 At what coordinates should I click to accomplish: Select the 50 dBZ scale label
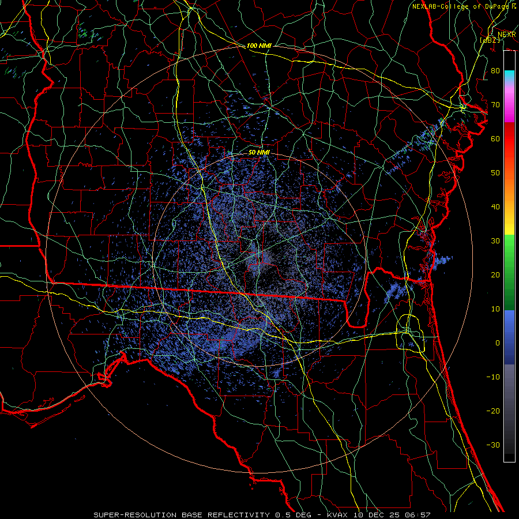click(495, 173)
